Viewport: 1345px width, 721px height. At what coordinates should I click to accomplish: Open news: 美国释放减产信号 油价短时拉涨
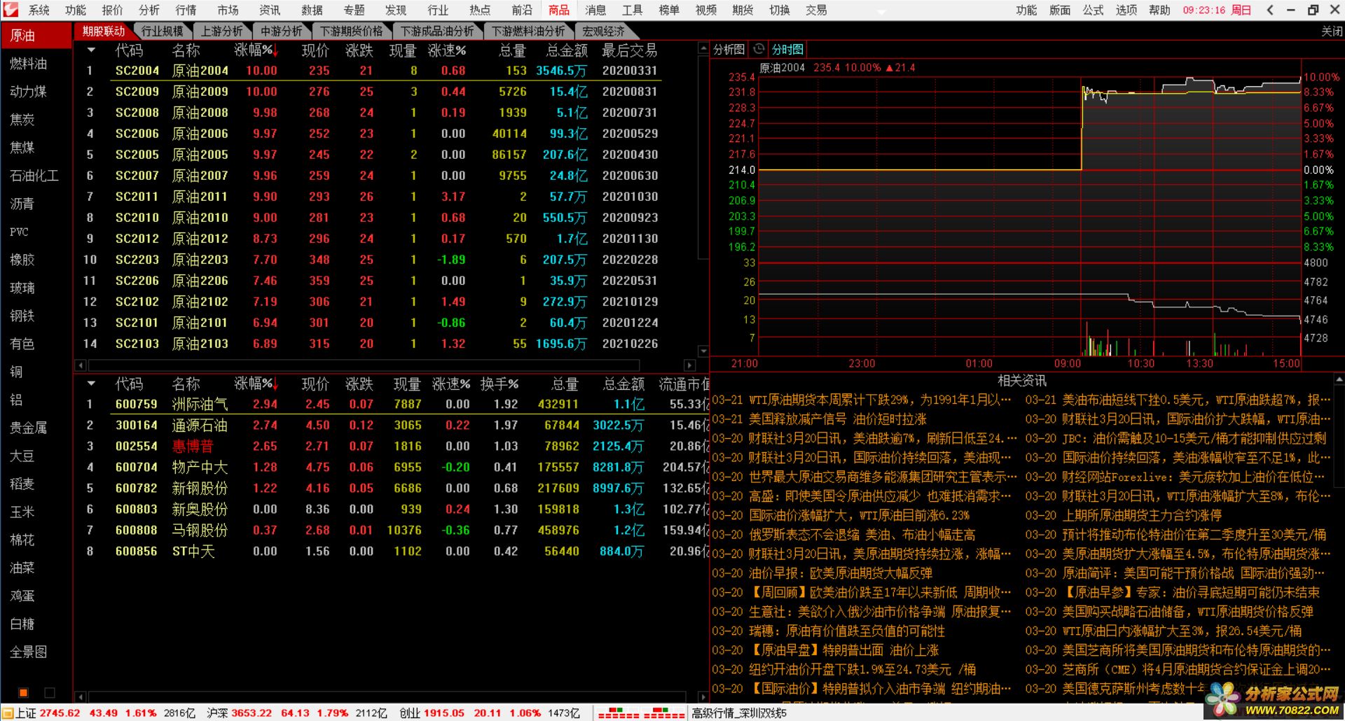(820, 419)
